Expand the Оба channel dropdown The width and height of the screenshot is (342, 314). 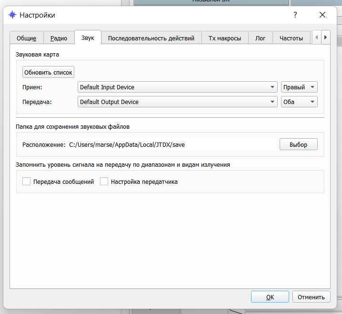coord(299,102)
